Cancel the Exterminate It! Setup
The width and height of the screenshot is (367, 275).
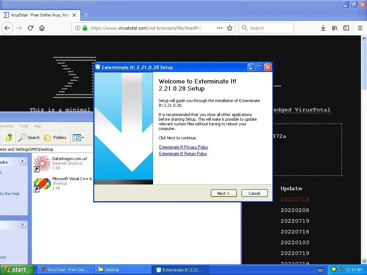tap(254, 193)
